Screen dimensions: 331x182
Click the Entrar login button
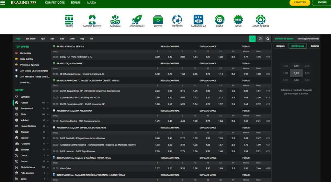coord(322,3)
